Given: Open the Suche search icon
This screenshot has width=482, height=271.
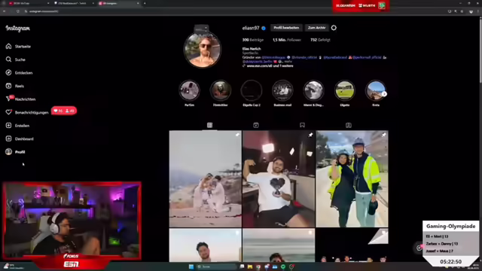Looking at the screenshot, I should click(x=8, y=59).
